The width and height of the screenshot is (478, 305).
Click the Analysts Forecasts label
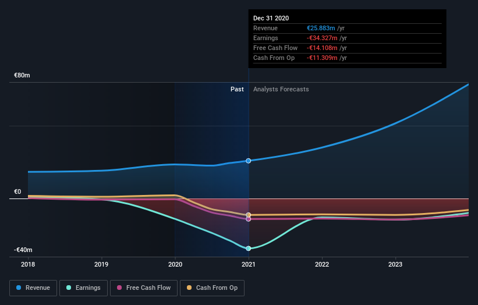coord(281,89)
